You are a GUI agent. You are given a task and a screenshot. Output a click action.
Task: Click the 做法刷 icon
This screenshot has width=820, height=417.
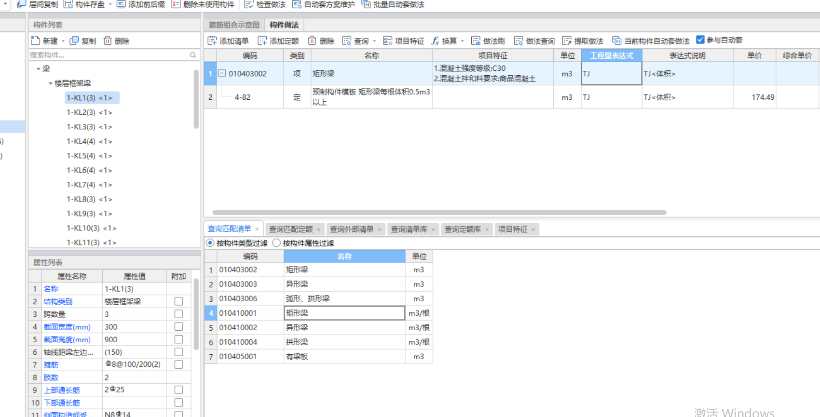pyautogui.click(x=476, y=40)
